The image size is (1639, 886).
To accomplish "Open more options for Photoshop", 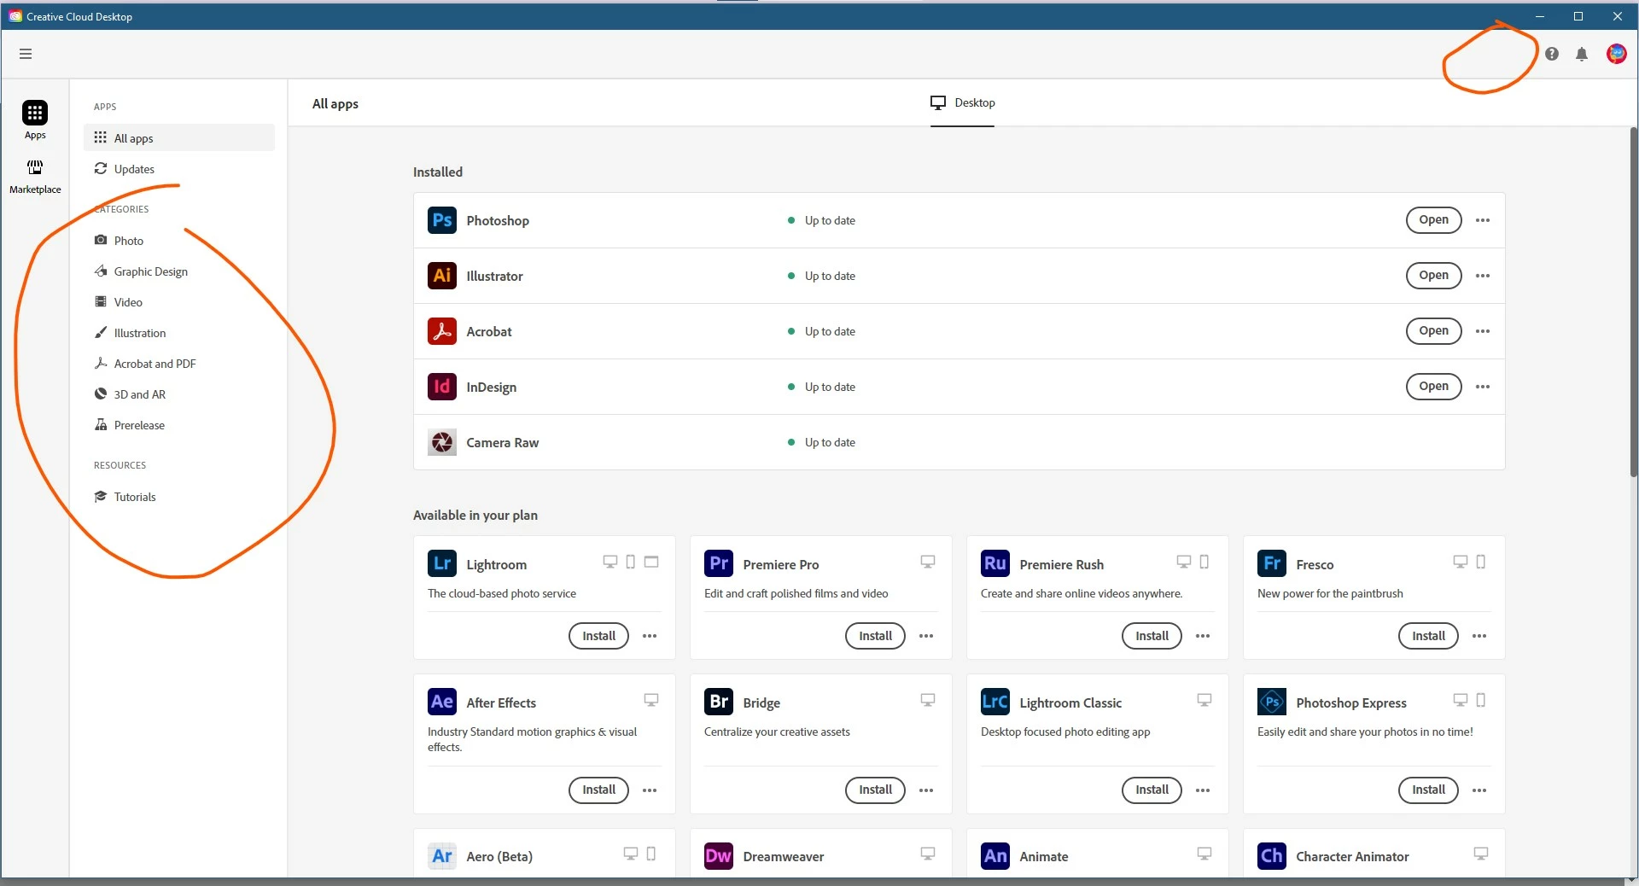I will (1483, 220).
